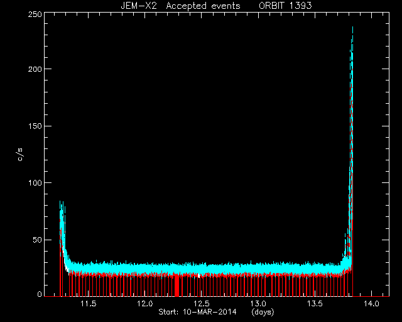Click the y-axis tick label 200
The height and width of the screenshot is (322, 402).
[35, 69]
